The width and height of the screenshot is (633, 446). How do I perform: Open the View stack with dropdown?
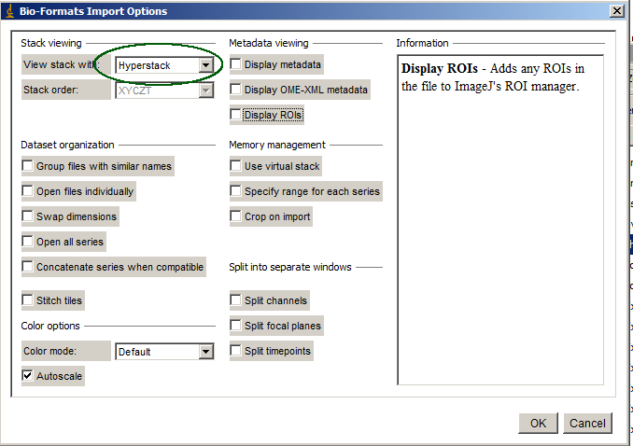click(x=205, y=65)
